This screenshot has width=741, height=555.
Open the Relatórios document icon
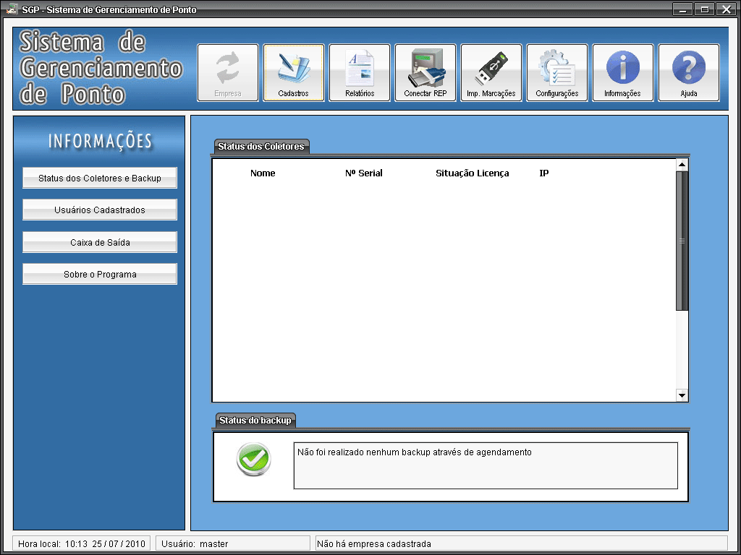(360, 72)
